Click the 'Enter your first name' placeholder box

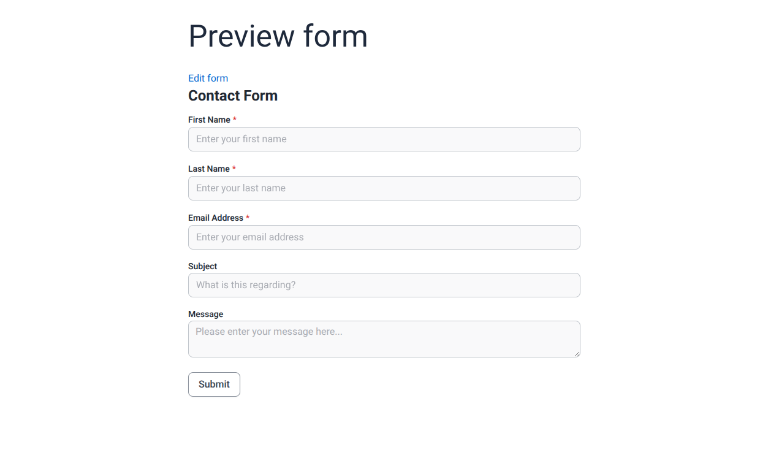[x=384, y=139]
